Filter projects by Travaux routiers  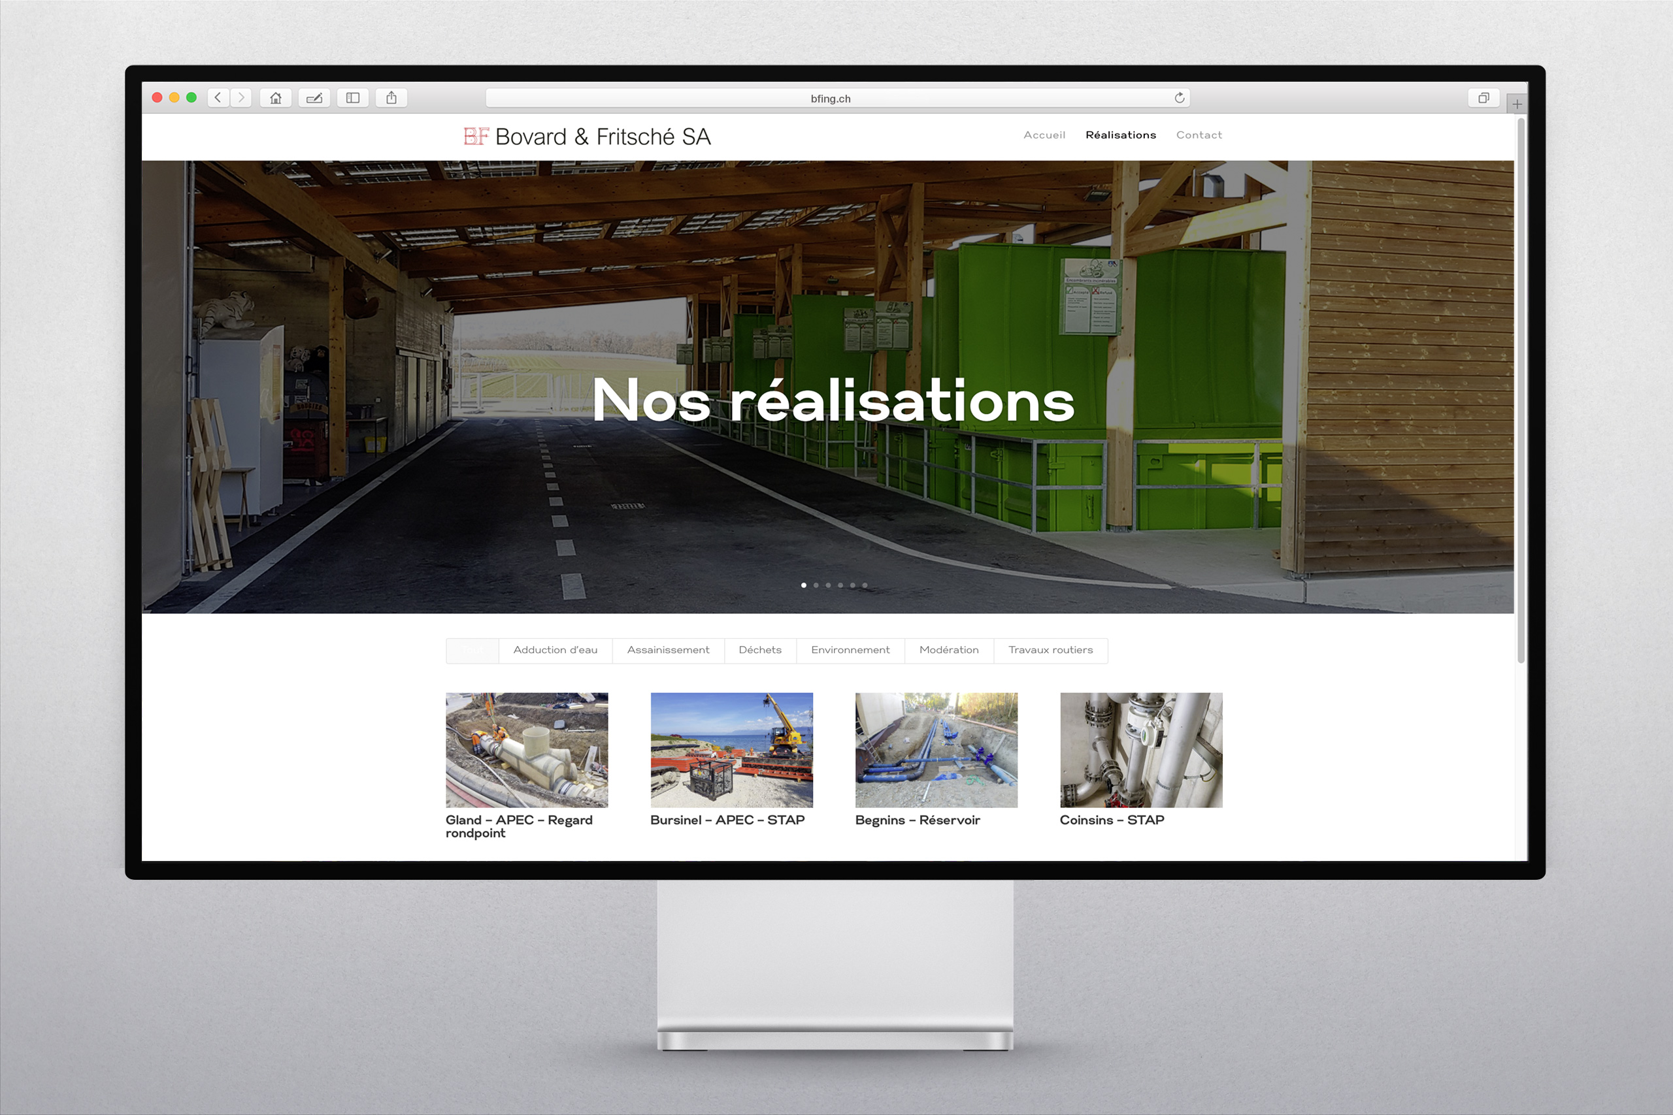[x=1051, y=651]
